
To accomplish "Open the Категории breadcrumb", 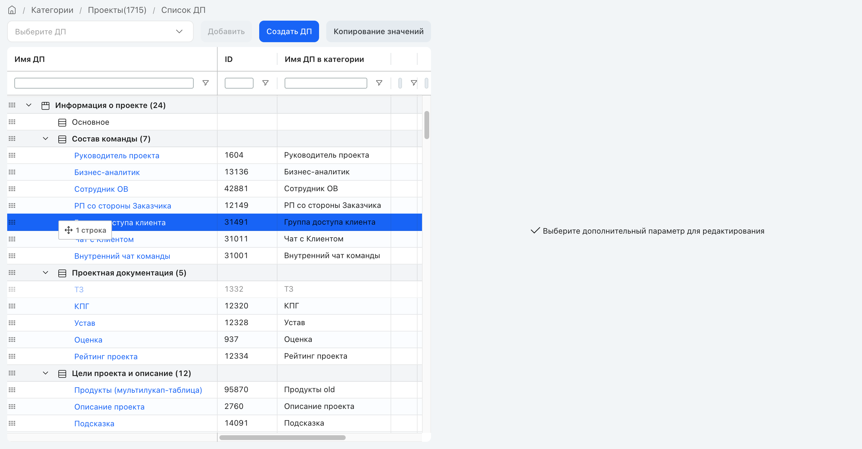I will point(52,10).
